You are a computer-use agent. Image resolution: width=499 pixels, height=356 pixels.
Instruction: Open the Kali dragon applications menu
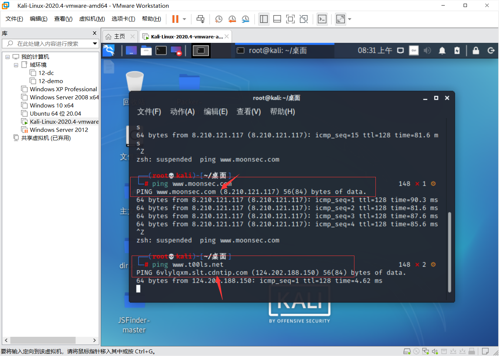coord(109,50)
